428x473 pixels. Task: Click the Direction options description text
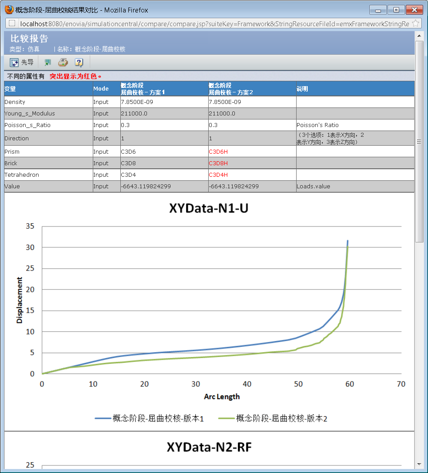click(330, 139)
